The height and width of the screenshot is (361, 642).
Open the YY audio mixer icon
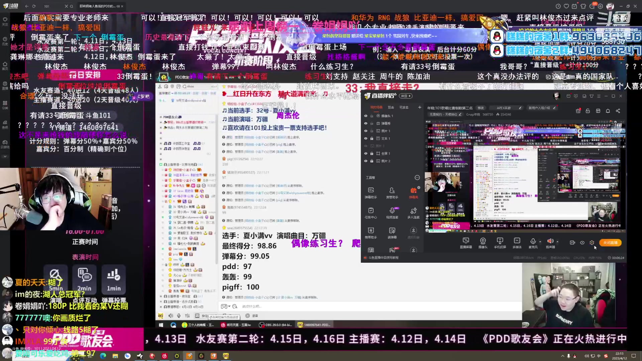click(187, 316)
